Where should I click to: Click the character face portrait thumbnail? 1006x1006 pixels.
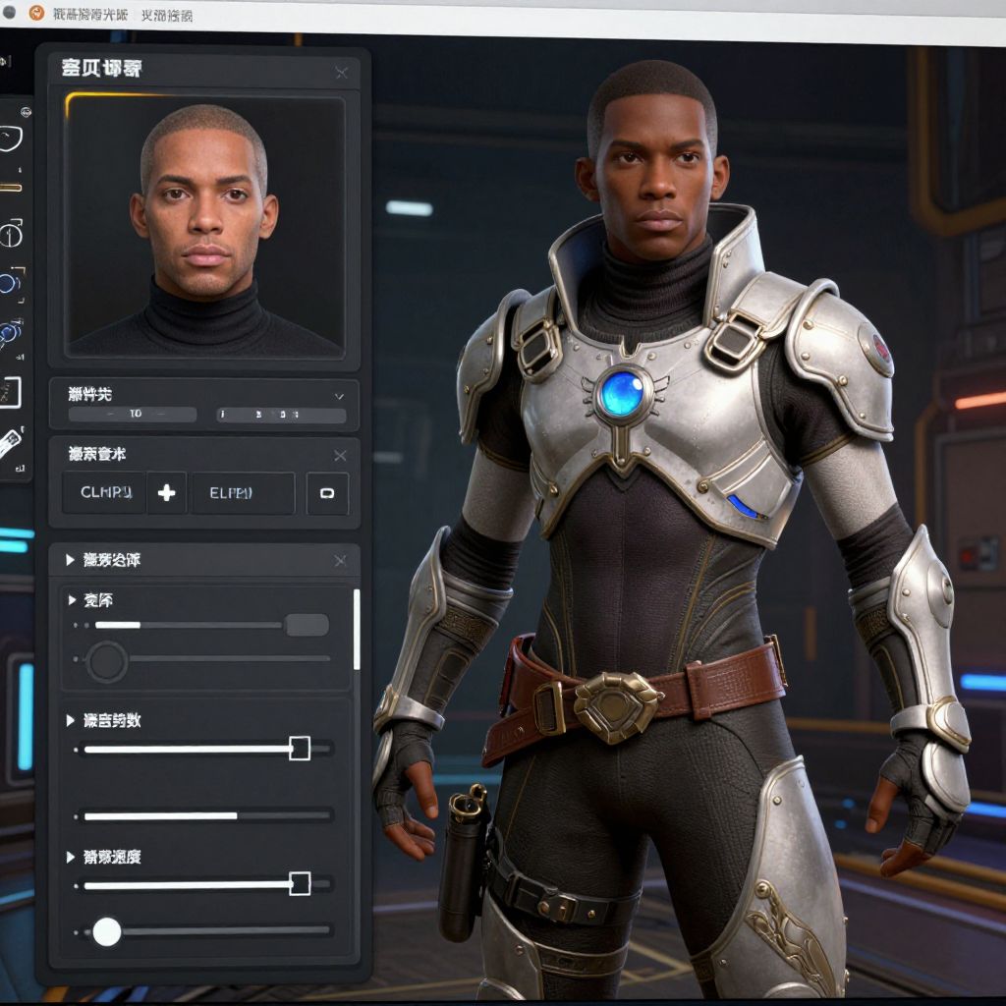(x=204, y=226)
